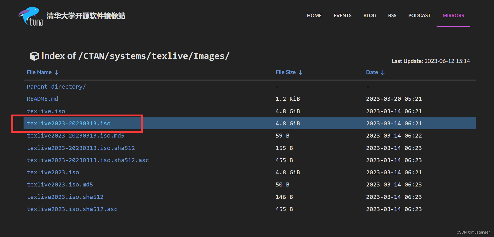Click the 4.8 GiB size of texlive.iso
Screen dimensions: 494x237
point(288,111)
